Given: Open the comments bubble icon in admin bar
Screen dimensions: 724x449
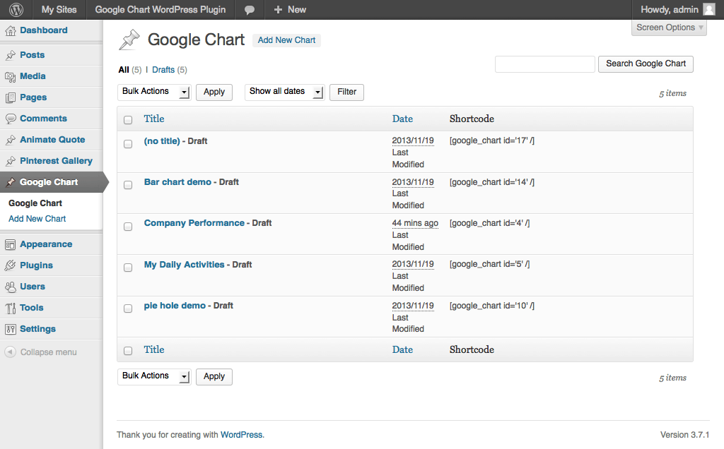Looking at the screenshot, I should [x=250, y=10].
